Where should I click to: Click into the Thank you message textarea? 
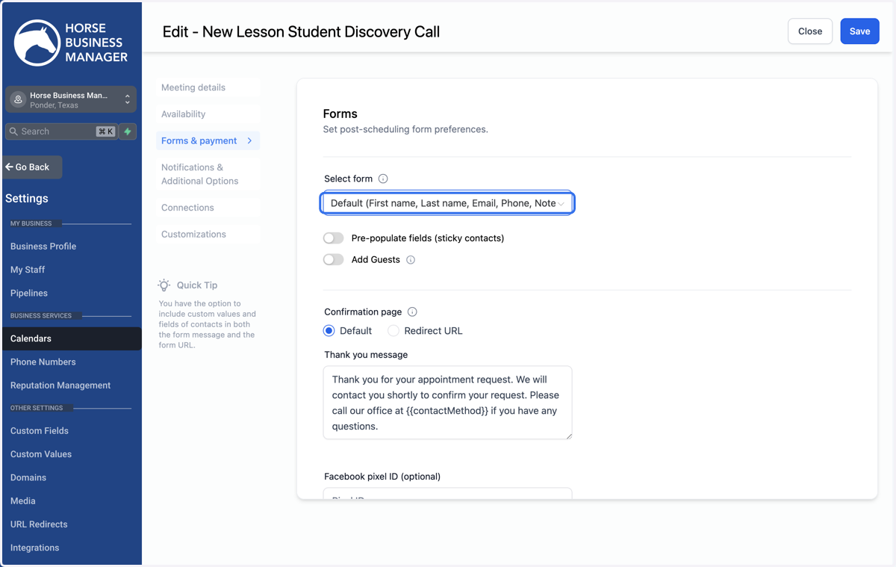point(447,403)
